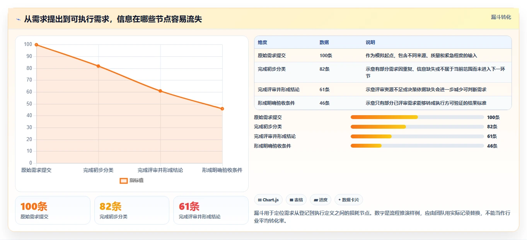
Task: Click the description starting 示意只有部分已评审需求
Action: 426,103
